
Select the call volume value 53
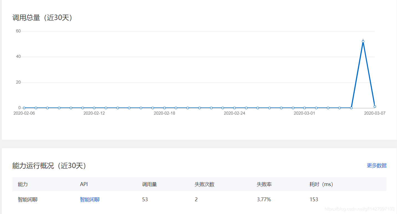[x=145, y=199]
